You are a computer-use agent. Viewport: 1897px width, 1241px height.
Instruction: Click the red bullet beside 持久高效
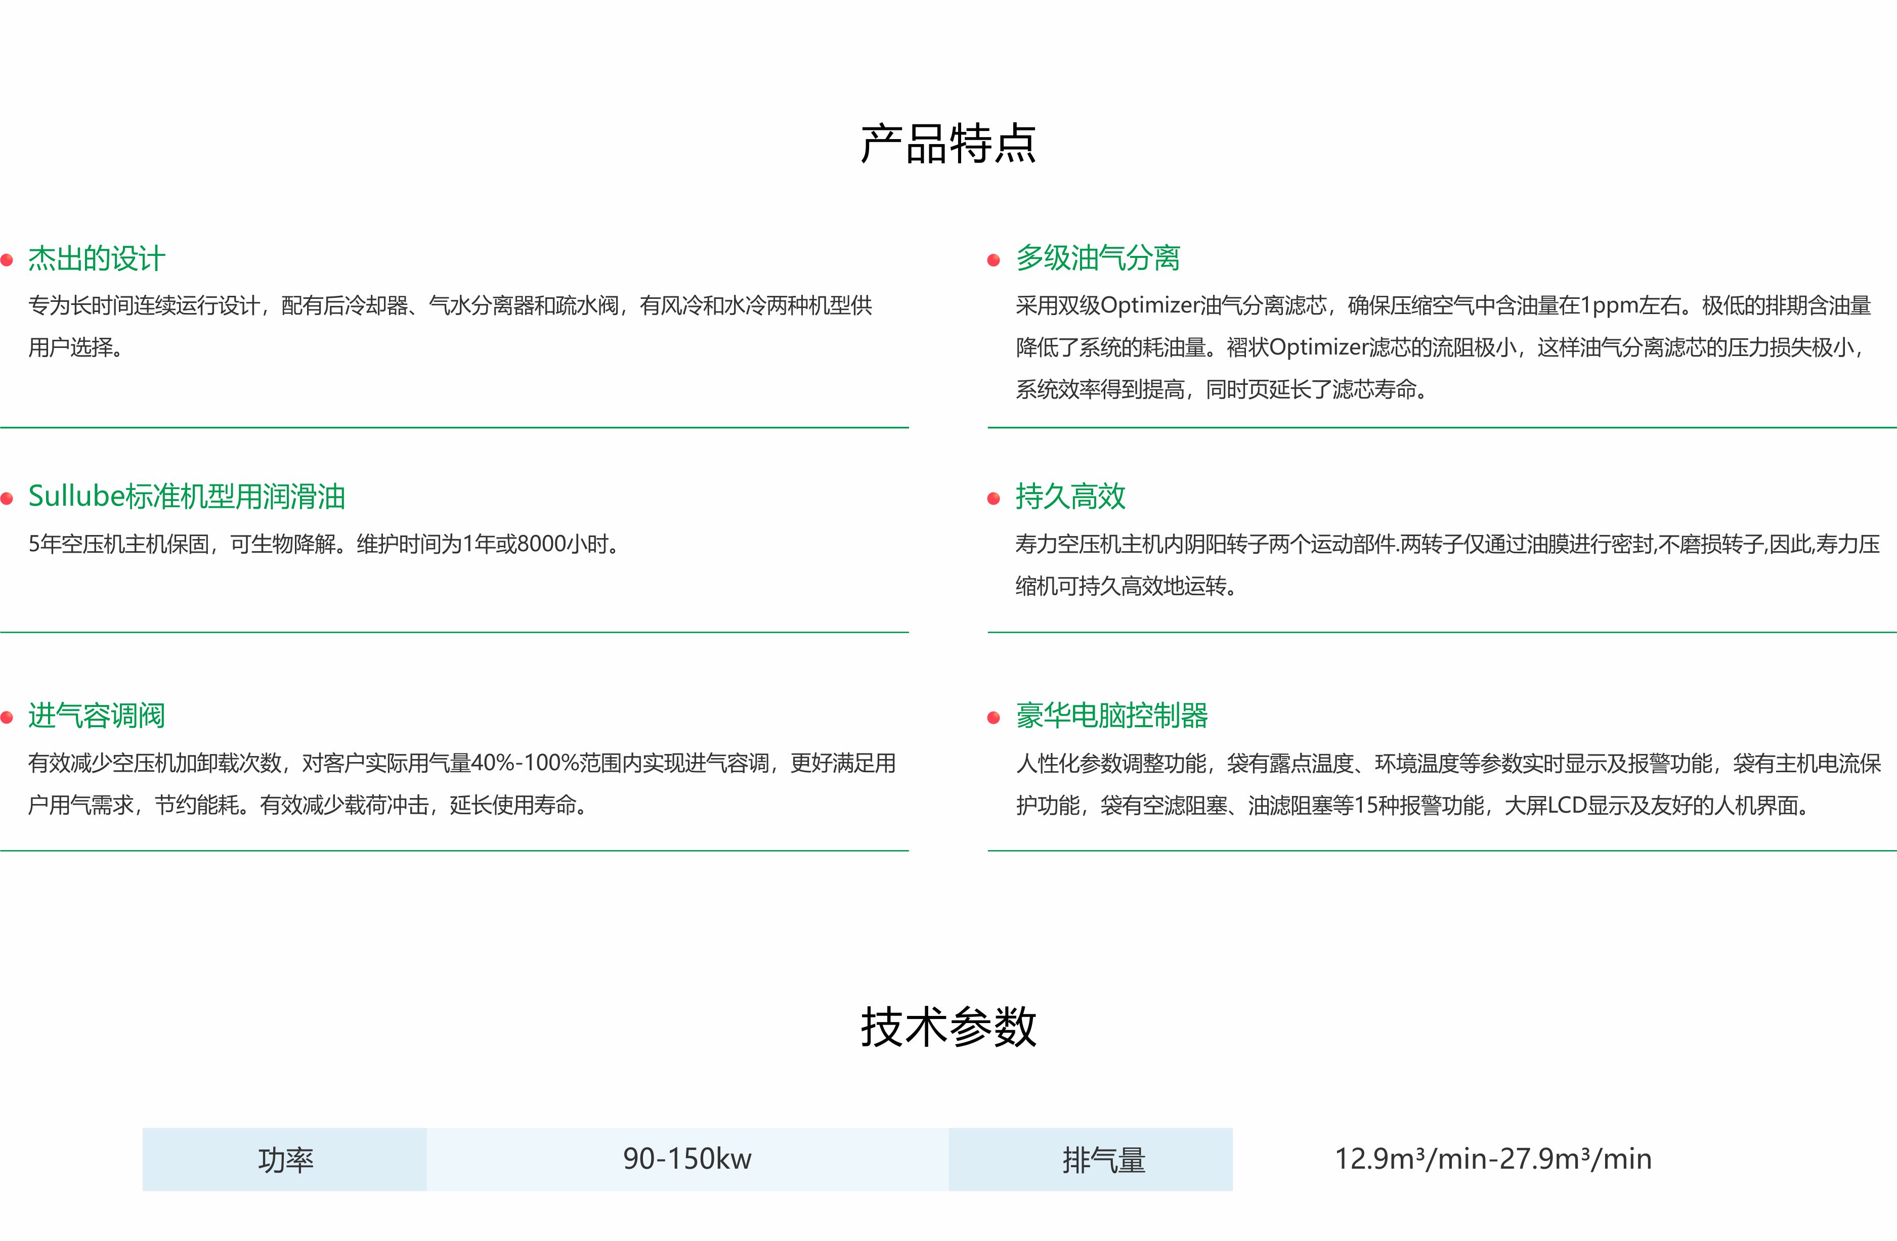click(x=993, y=499)
